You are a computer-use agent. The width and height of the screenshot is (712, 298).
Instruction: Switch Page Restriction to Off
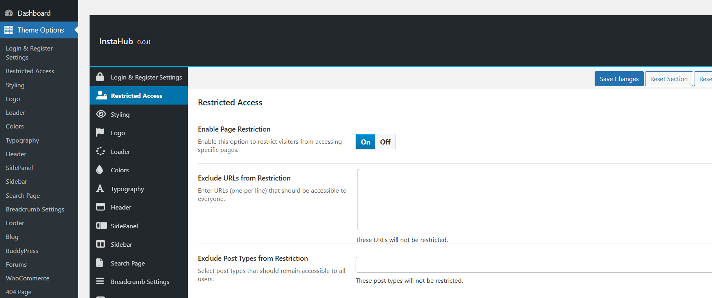click(385, 142)
